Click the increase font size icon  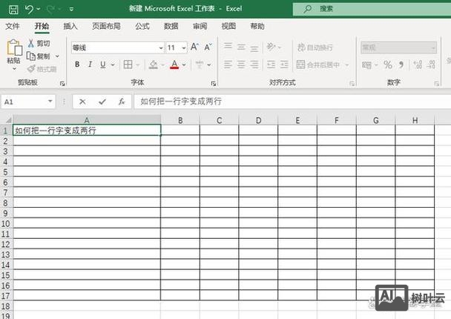tap(194, 47)
